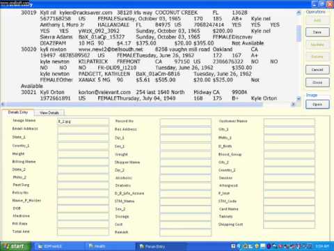
Task: Click the horizontal scrollbar right arrow
Action: tap(294, 104)
